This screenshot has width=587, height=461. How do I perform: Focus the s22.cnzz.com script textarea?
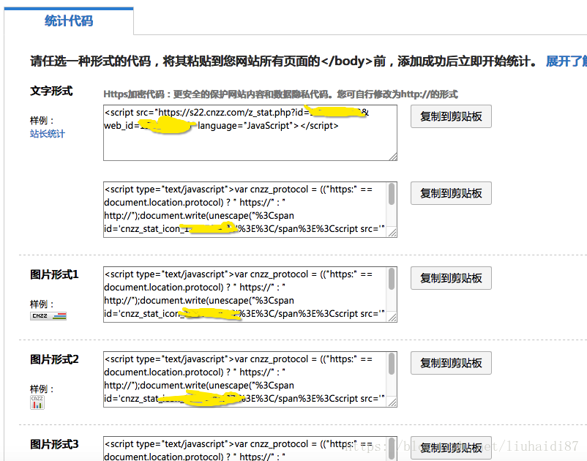pos(250,133)
